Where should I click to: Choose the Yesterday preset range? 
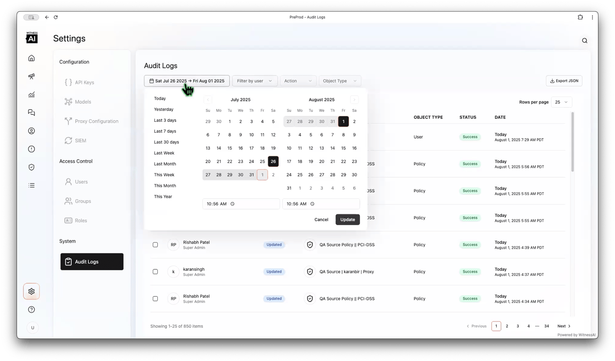tap(164, 110)
